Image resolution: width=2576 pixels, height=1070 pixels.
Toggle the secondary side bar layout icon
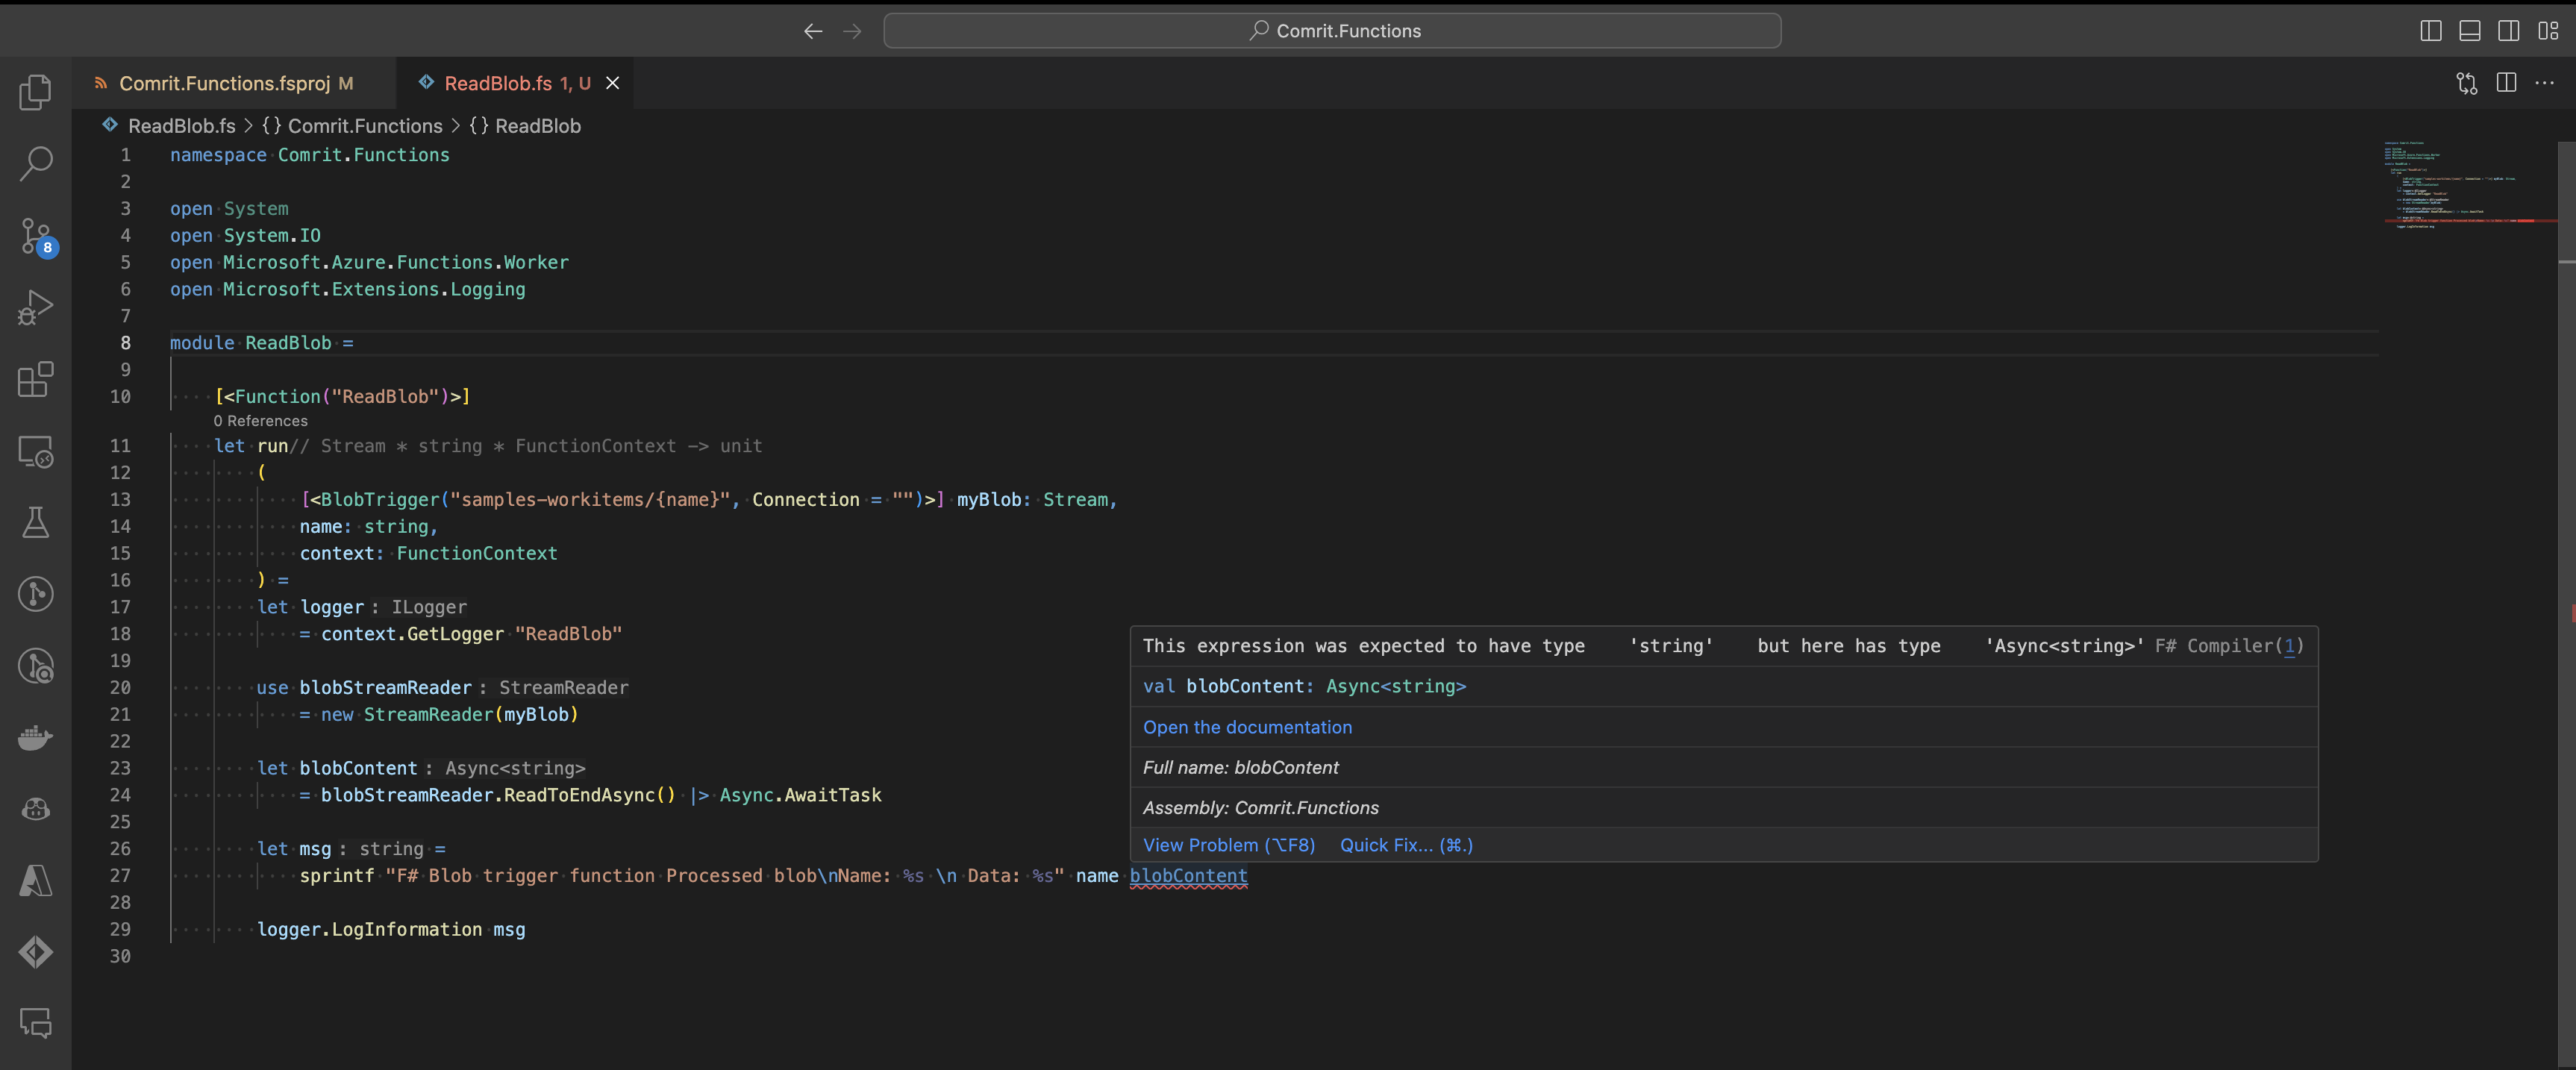pos(2508,31)
